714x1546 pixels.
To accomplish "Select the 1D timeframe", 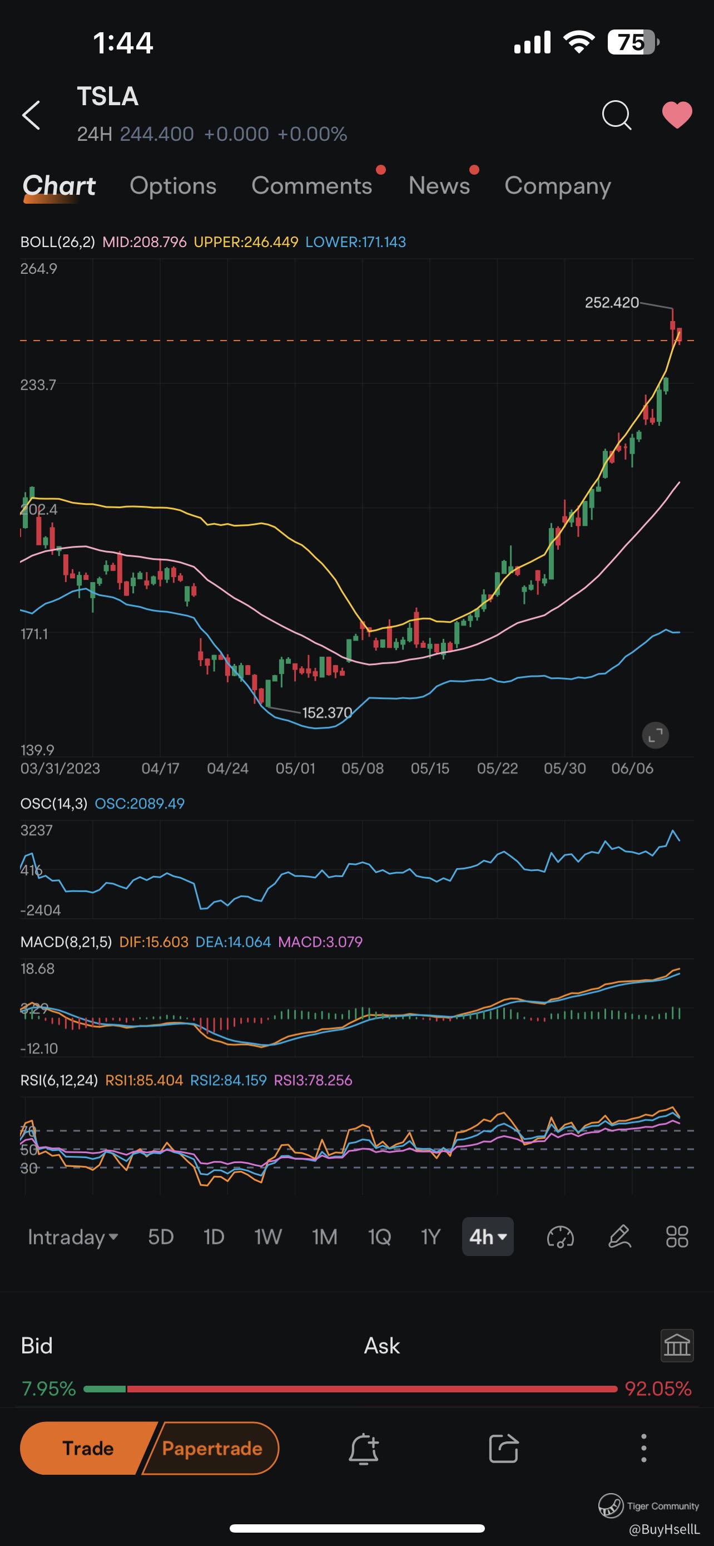I will pos(214,1237).
